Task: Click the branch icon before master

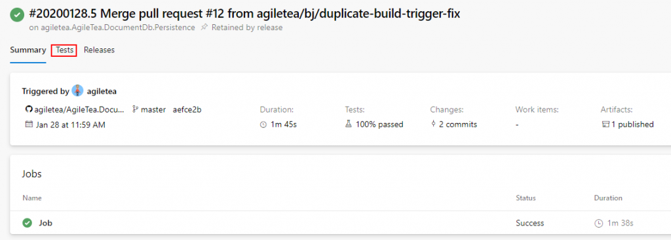Action: coord(135,109)
